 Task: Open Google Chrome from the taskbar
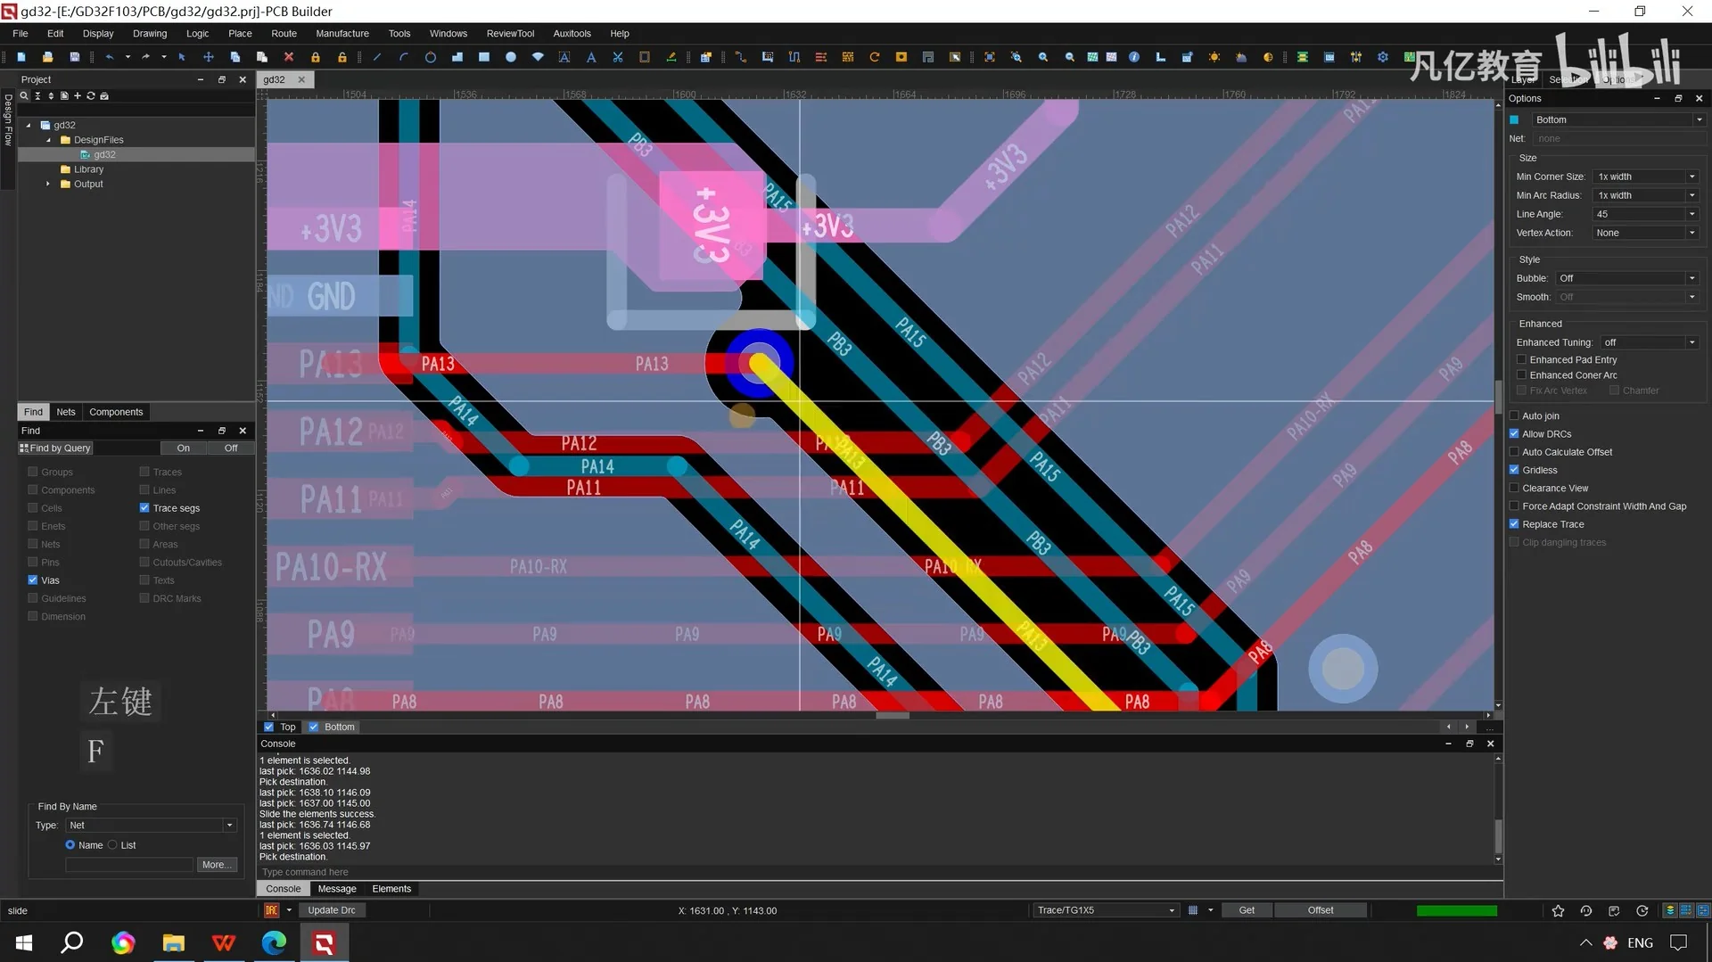pos(122,942)
